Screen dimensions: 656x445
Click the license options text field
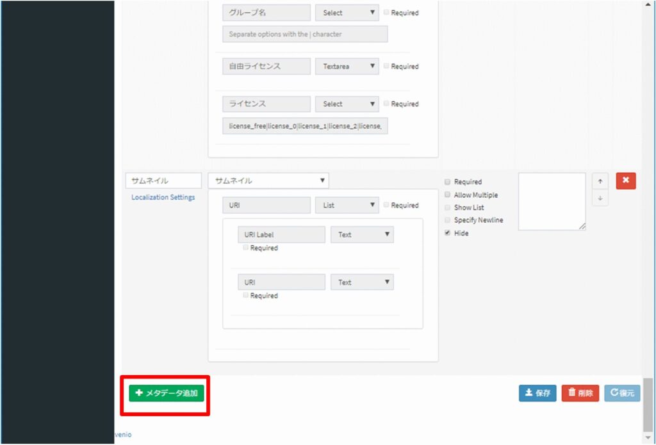click(305, 126)
